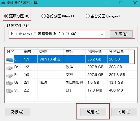
Task: Click the 活动 type cell of U: row
Action: tap(43, 83)
